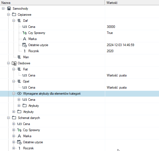Image resolution: width=159 pixels, height=151 pixels.
Task: Select the Daf label
Action: click(25, 21)
